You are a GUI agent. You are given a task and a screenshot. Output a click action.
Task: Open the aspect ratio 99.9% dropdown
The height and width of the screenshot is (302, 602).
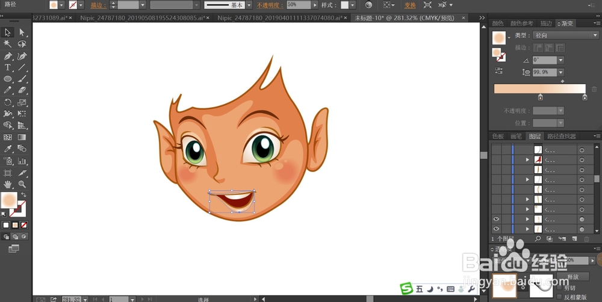tap(560, 72)
